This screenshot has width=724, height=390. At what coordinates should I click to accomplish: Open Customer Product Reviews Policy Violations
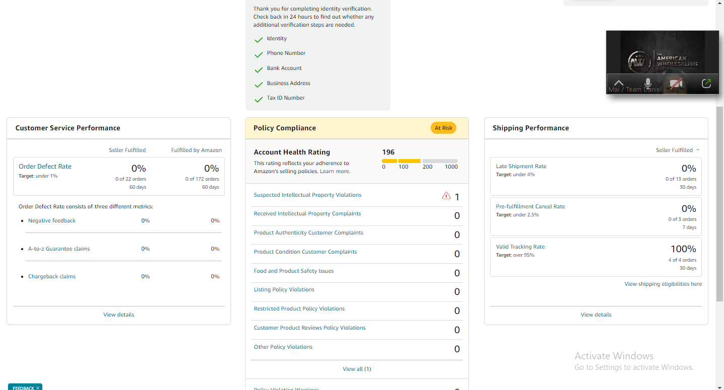point(309,328)
